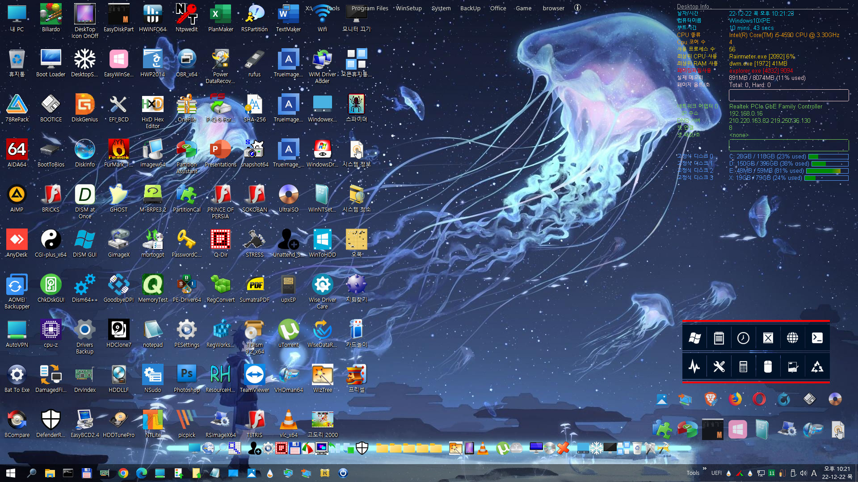This screenshot has height=482, width=858.
Task: Open WinSetup top toolbar menu
Action: click(408, 8)
